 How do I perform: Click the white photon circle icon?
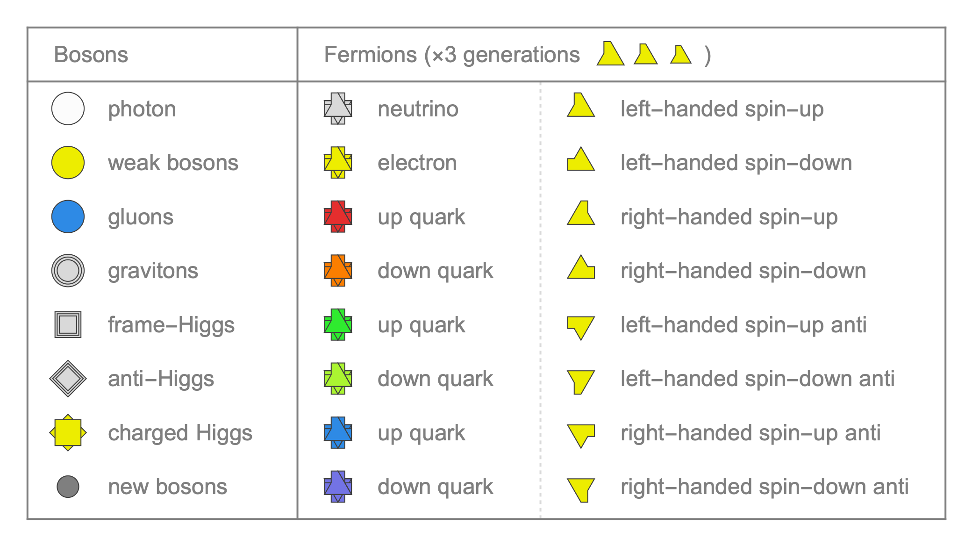point(68,108)
